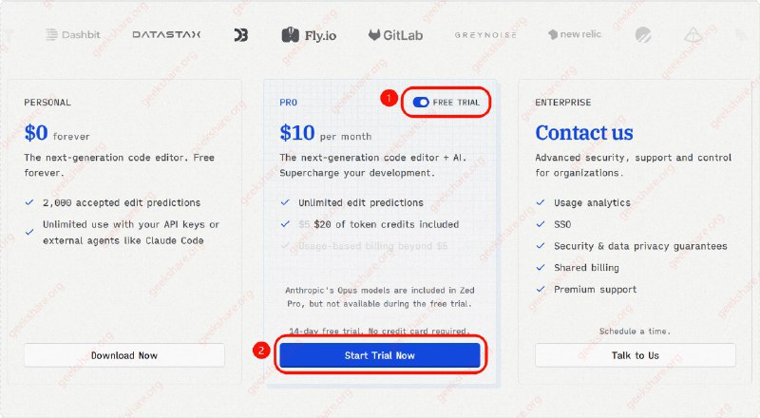The width and height of the screenshot is (760, 418).
Task: Click the Usage analytics checkmark
Action: coord(541,202)
